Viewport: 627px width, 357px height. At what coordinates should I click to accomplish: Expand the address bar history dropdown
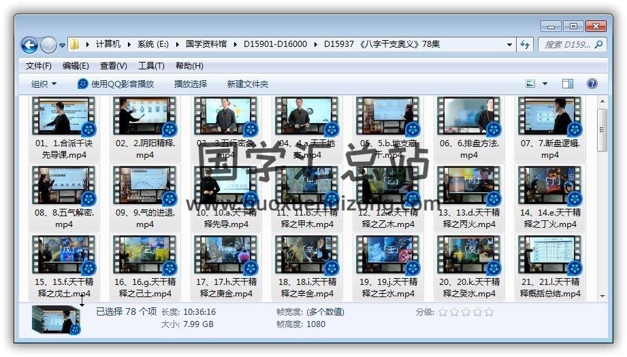pos(510,45)
